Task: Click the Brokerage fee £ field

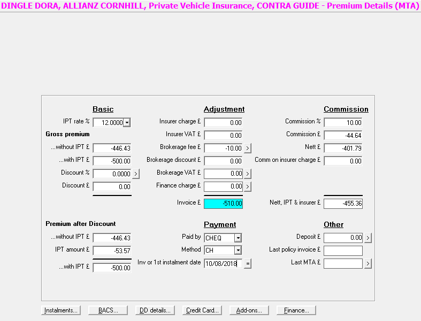Action: click(x=223, y=148)
